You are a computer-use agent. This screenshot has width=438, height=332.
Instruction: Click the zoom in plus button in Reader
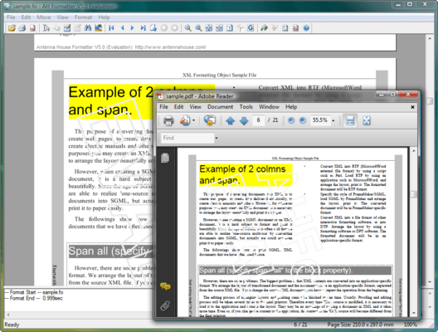click(x=303, y=120)
